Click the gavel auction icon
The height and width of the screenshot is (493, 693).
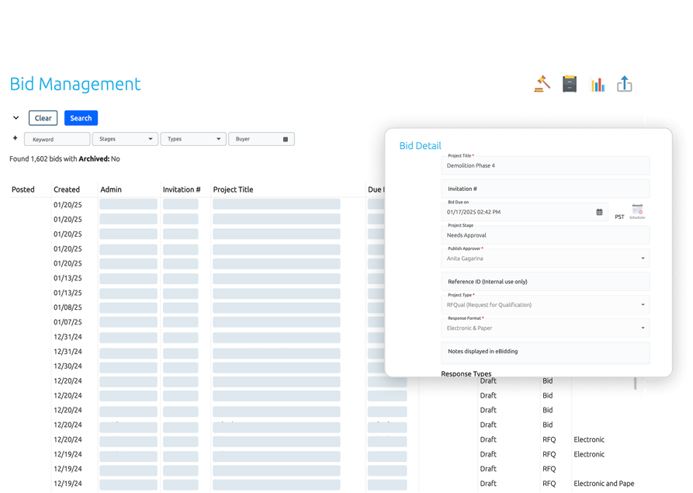pyautogui.click(x=542, y=84)
